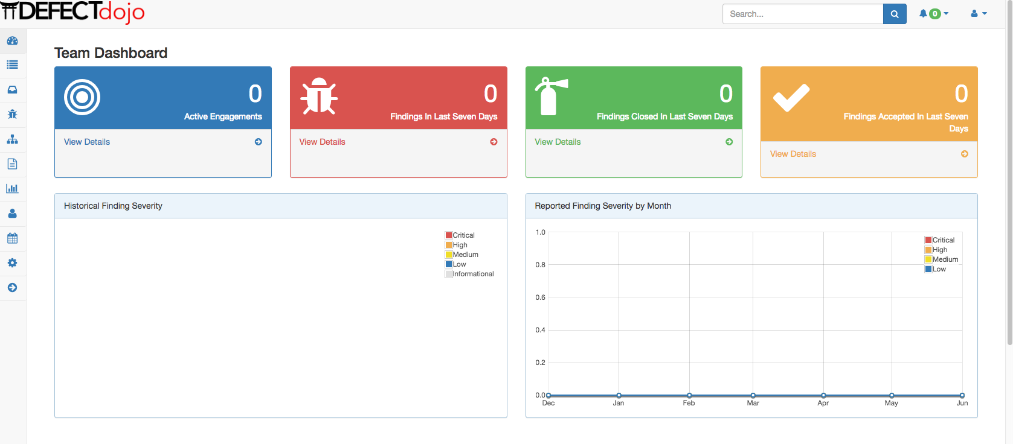Expand the user account dropdown menu
Image resolution: width=1013 pixels, height=444 pixels.
[x=979, y=14]
